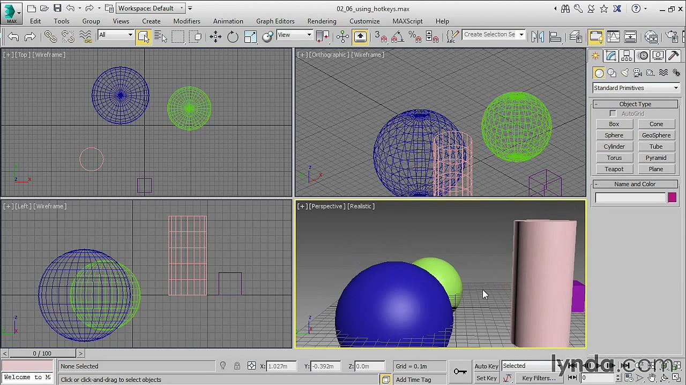Open the Edit menu
Viewport: 686px width, 385px height.
pos(35,21)
